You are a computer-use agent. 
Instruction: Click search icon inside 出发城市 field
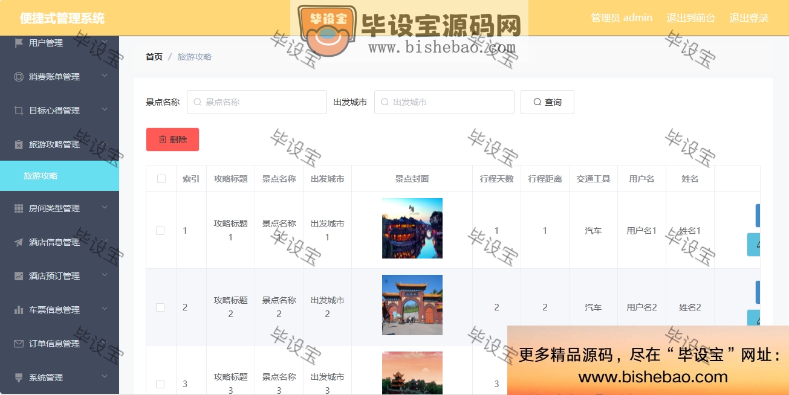coord(385,102)
